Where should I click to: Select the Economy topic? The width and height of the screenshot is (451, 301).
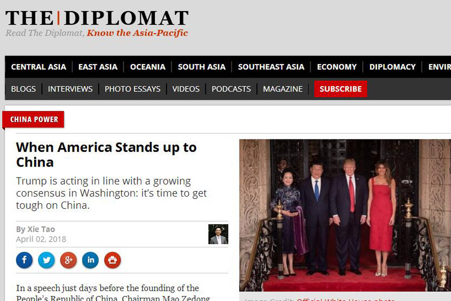pyautogui.click(x=337, y=67)
